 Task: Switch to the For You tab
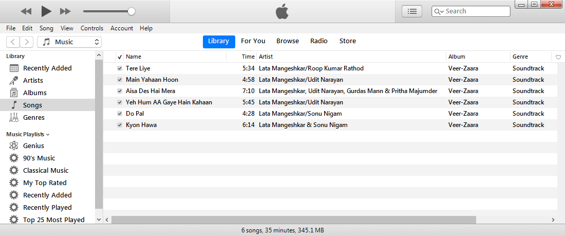click(x=253, y=41)
